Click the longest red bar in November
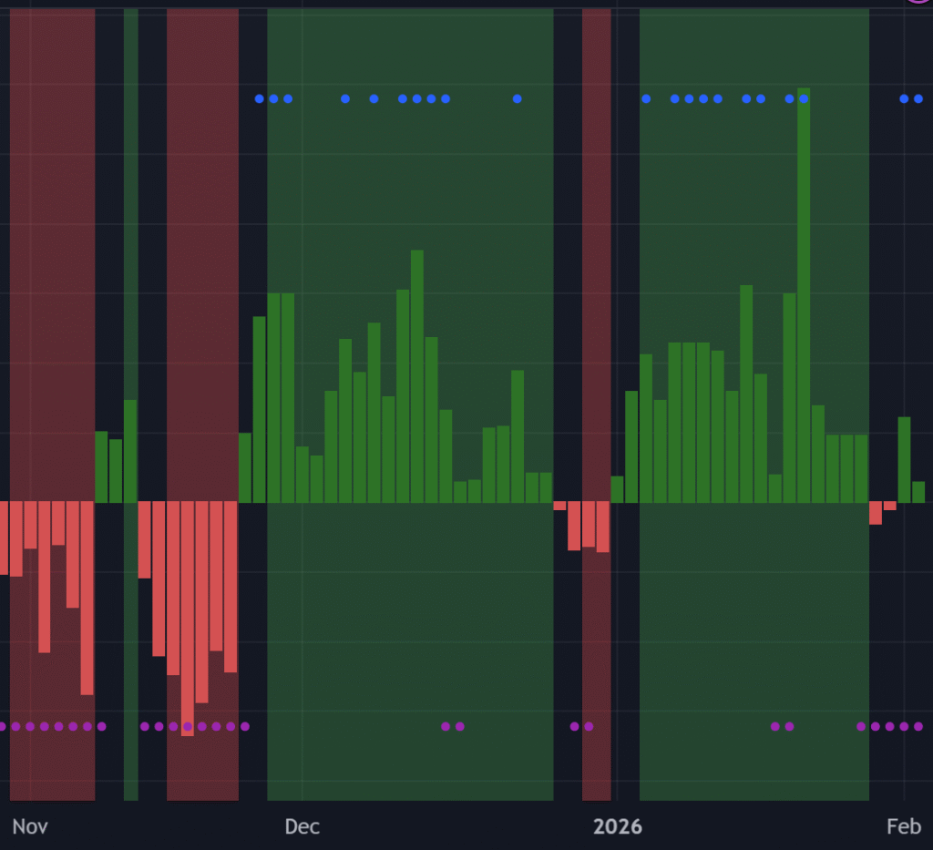Screen dimensions: 933x850 click(x=188, y=618)
